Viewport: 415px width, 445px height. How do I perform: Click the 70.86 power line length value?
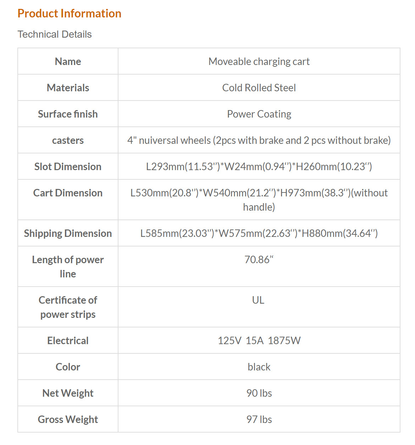coord(259,260)
